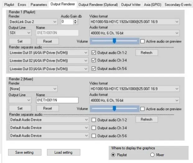This screenshot has height=163, width=193.
Task: Switch to the Playlist tab
Action: coord(9,5)
